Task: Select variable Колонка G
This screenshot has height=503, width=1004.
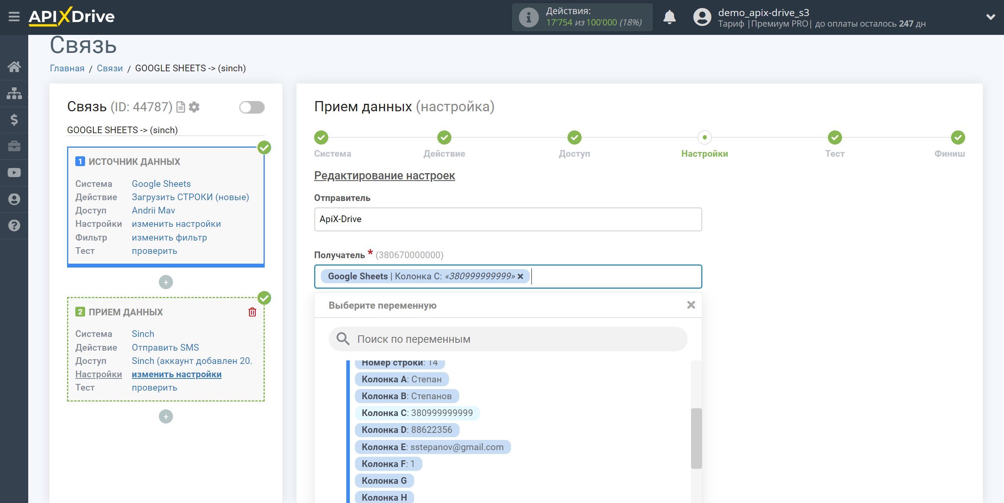Action: tap(384, 481)
